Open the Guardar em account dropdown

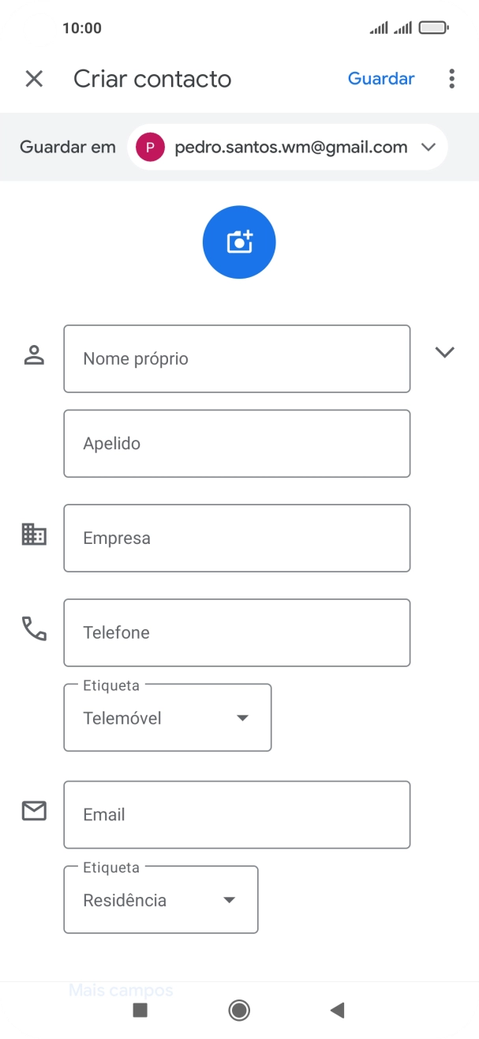coord(428,147)
